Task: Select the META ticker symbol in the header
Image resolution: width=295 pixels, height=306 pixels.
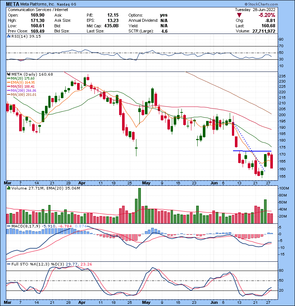Action: 13,4
